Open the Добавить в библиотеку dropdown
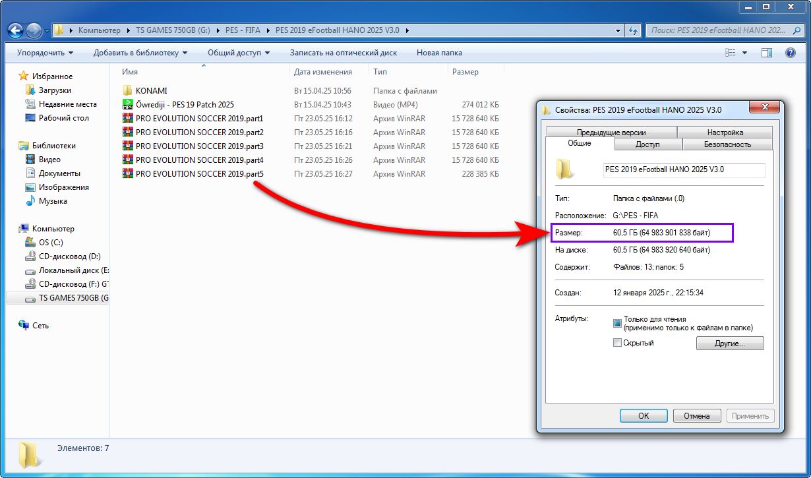Viewport: 811px width, 478px height. (140, 53)
